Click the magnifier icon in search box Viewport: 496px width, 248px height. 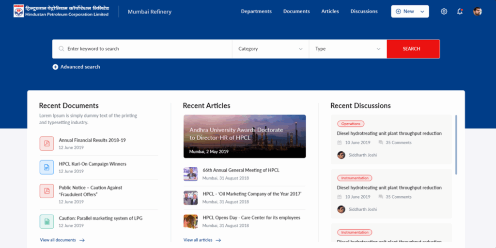click(x=62, y=49)
